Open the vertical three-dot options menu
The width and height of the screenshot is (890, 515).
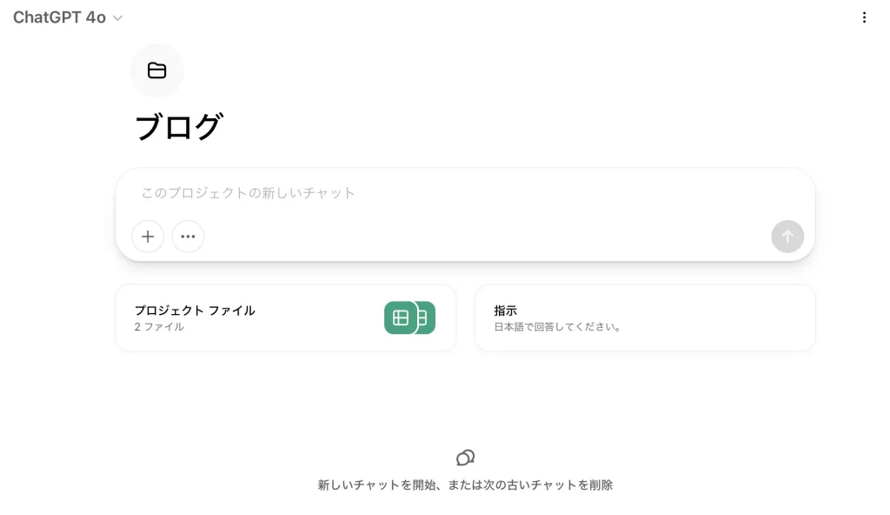point(864,17)
